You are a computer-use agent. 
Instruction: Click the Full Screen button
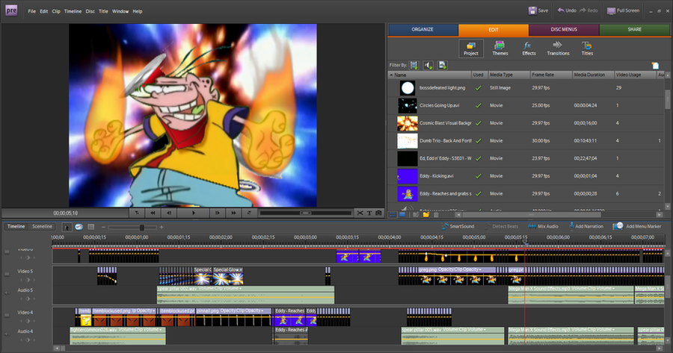click(623, 10)
